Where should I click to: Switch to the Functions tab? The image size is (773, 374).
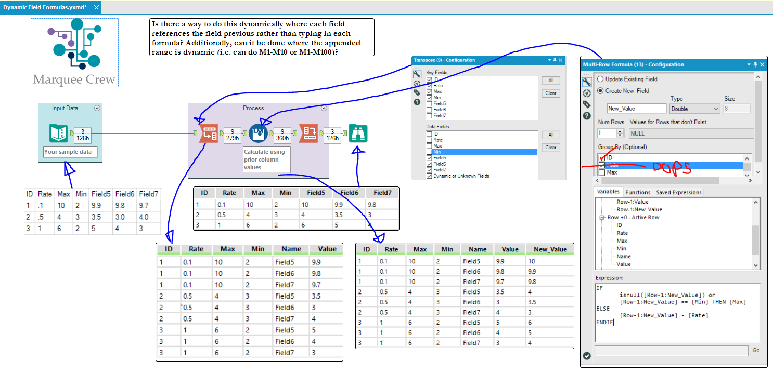[638, 192]
